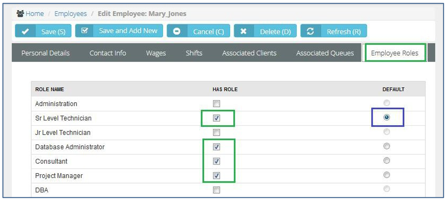Go to the Wages tab

[156, 53]
